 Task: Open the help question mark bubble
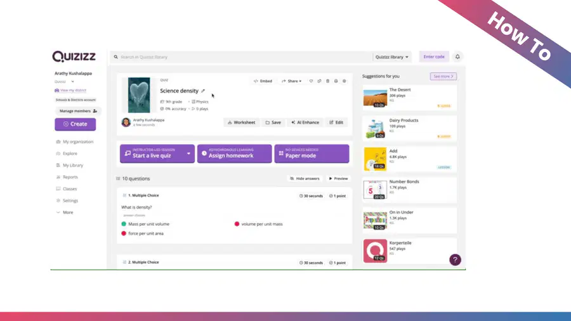tap(455, 260)
